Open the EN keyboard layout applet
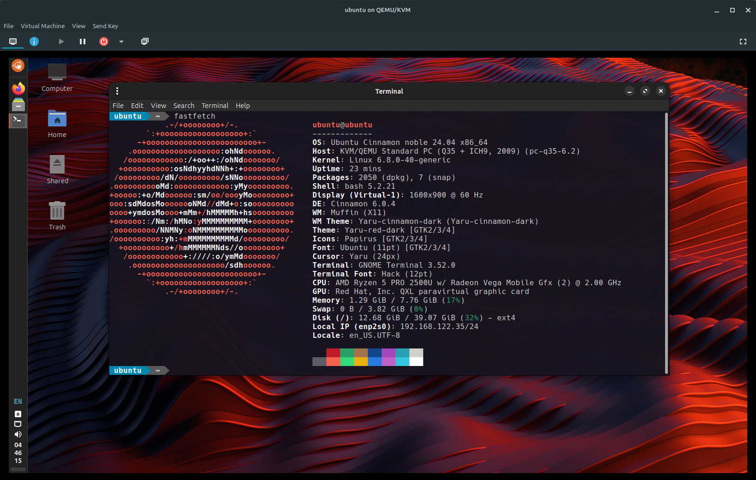This screenshot has height=480, width=756. 18,402
